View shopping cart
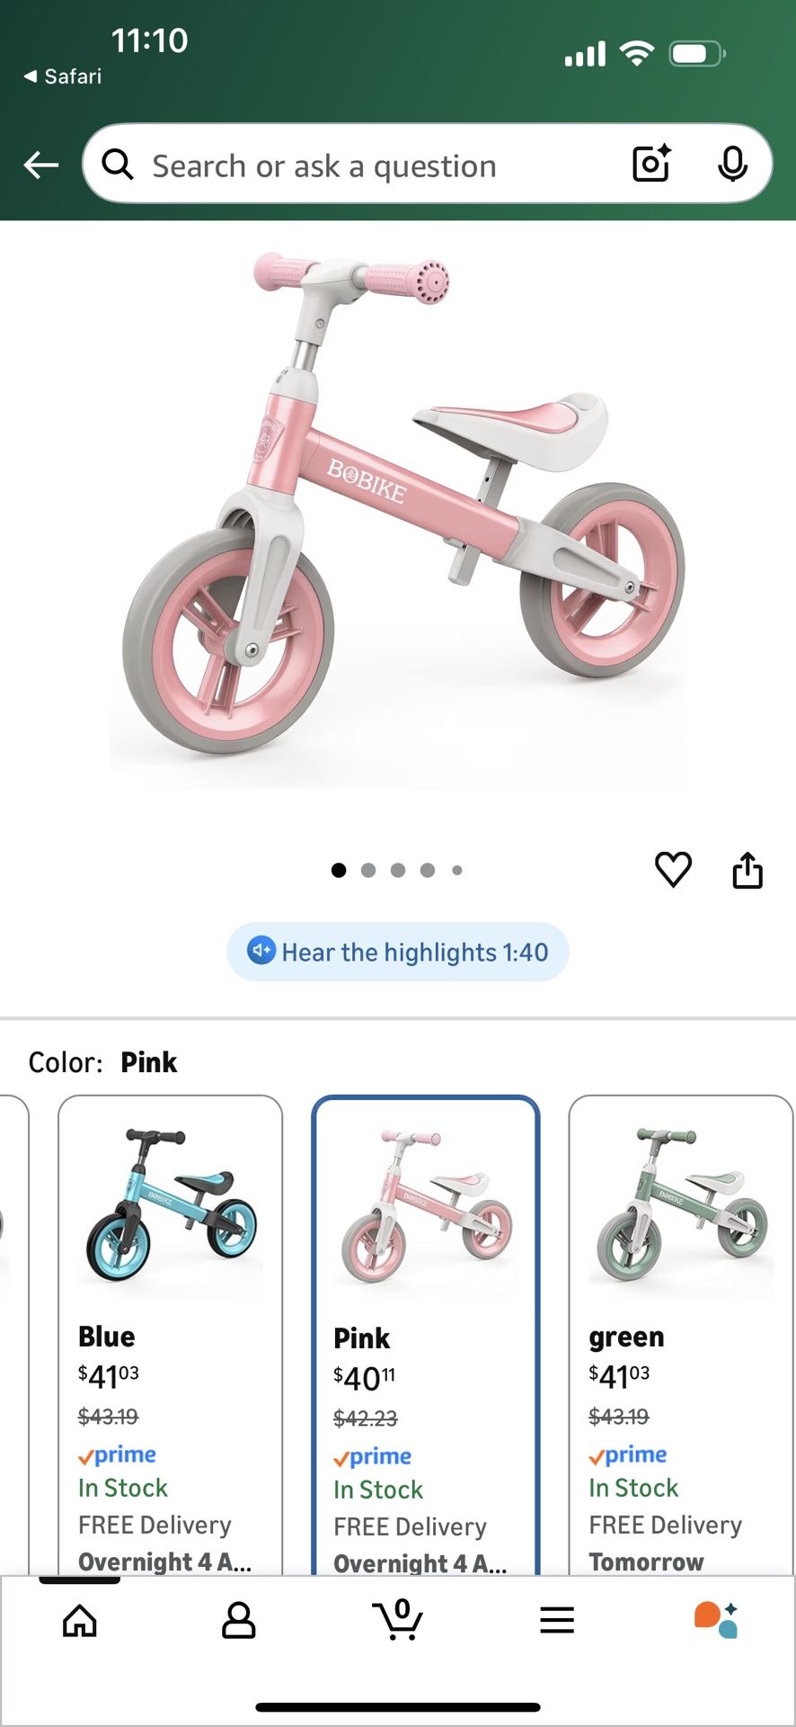 398,1620
